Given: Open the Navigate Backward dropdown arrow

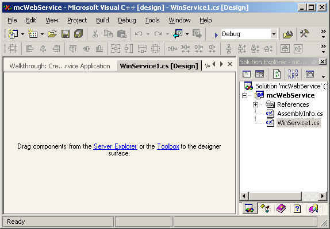Looking at the screenshot, I should (187, 34).
